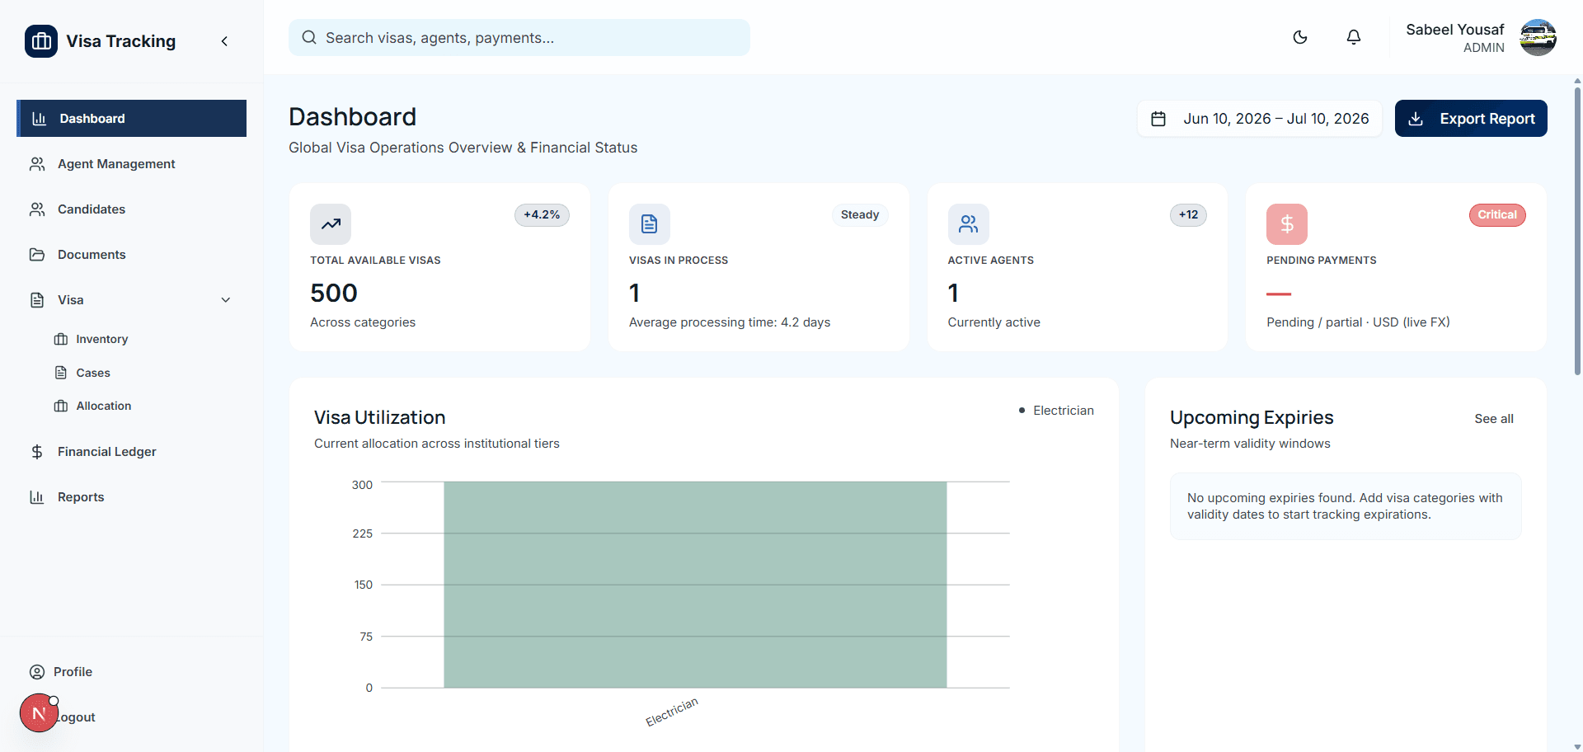The height and width of the screenshot is (752, 1583).
Task: Open the Dashboard menu item
Action: (x=132, y=119)
